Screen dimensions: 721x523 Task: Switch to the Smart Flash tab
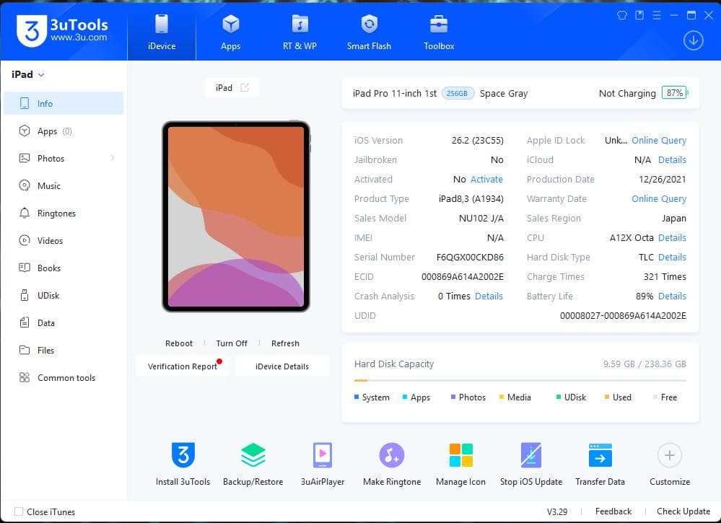coord(369,32)
